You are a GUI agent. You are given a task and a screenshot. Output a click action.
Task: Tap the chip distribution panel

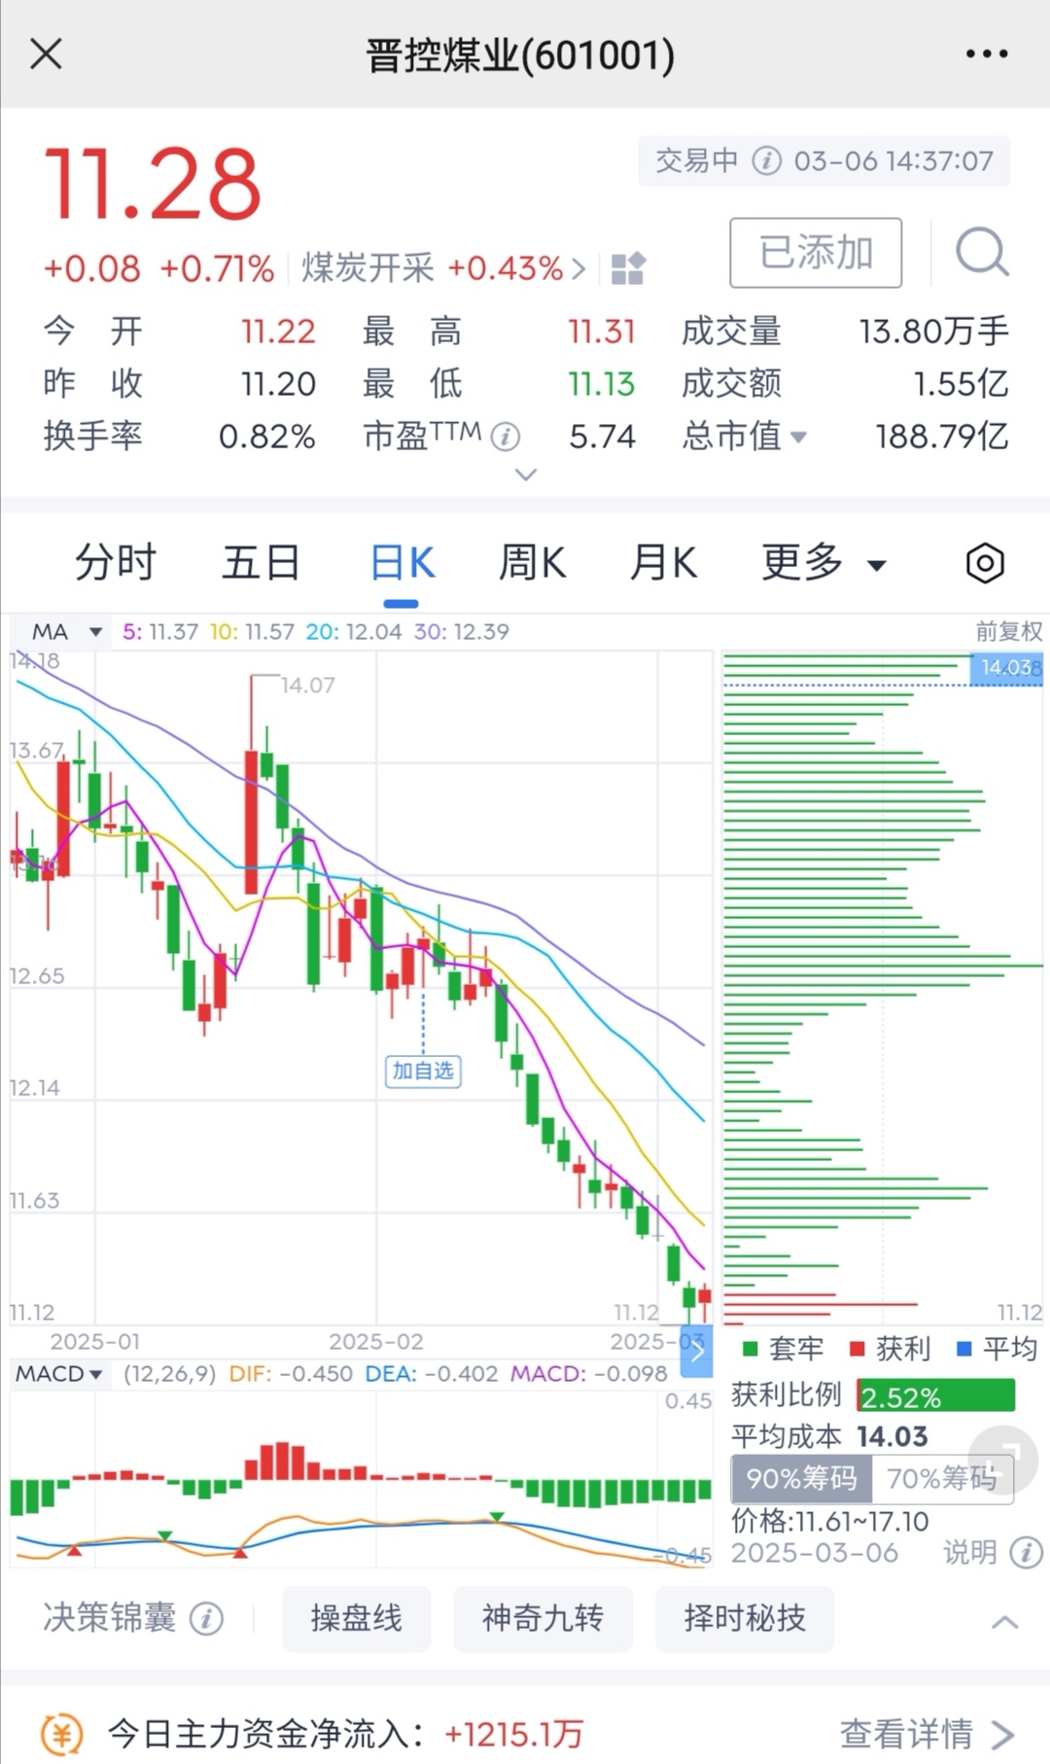(883, 988)
